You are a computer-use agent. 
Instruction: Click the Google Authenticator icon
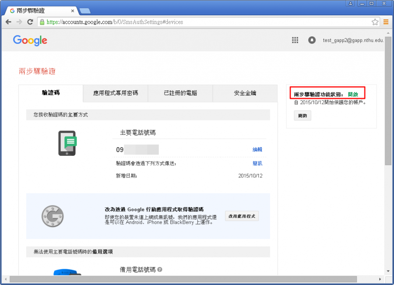[53, 216]
